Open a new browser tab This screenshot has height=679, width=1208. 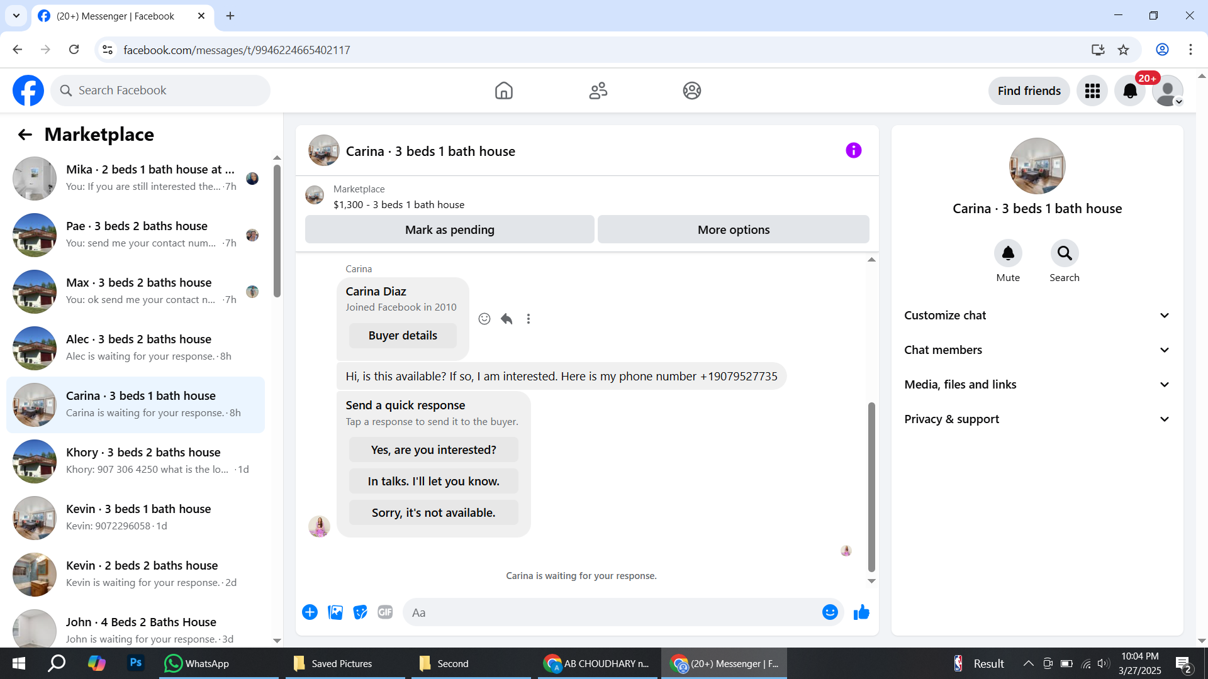(230, 16)
